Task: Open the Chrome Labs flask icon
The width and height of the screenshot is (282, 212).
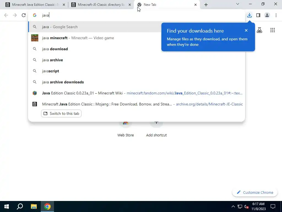Action: point(259,30)
